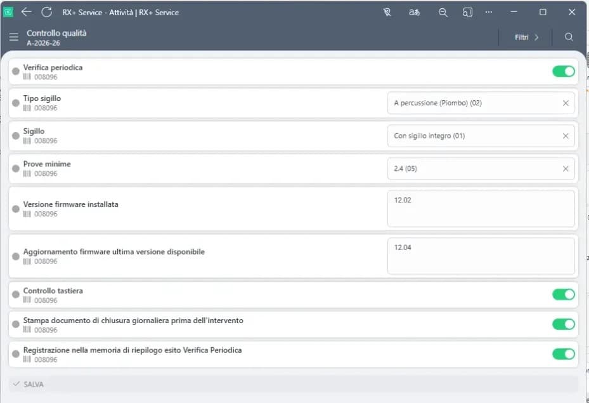Toggle Registrazione nella memoria di riepilogo
The width and height of the screenshot is (589, 403).
563,353
